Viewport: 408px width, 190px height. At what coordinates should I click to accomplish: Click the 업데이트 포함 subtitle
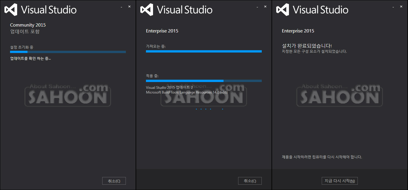point(25,32)
